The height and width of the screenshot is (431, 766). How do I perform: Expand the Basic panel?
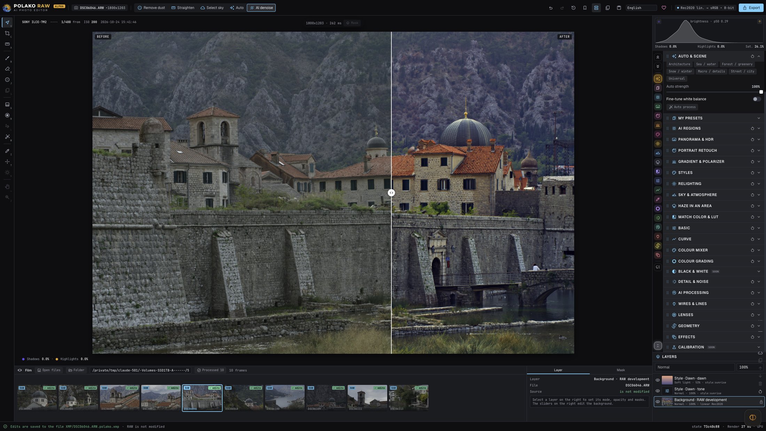(x=759, y=228)
